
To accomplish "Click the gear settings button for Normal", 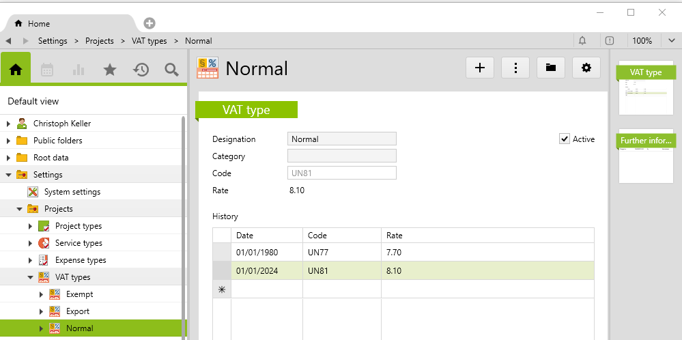I will click(x=586, y=68).
